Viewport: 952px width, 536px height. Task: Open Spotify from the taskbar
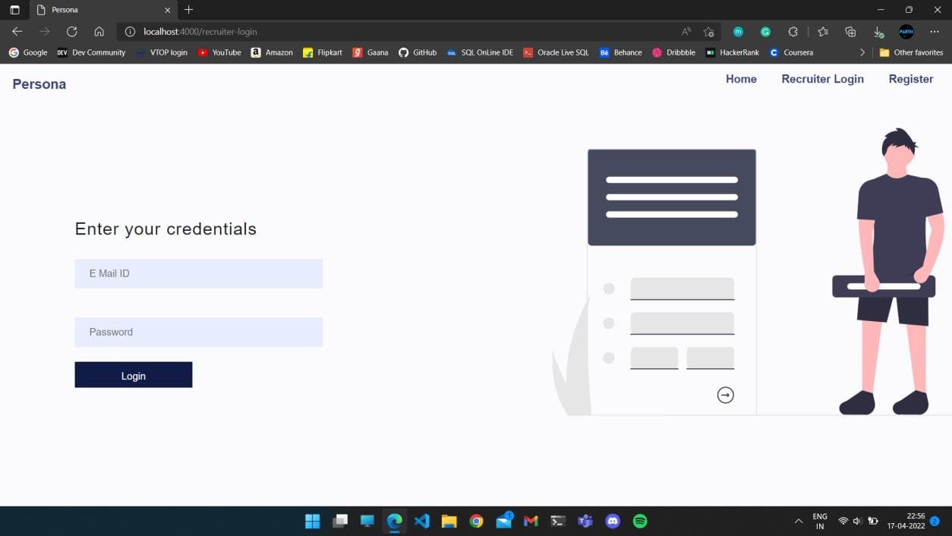coord(640,521)
